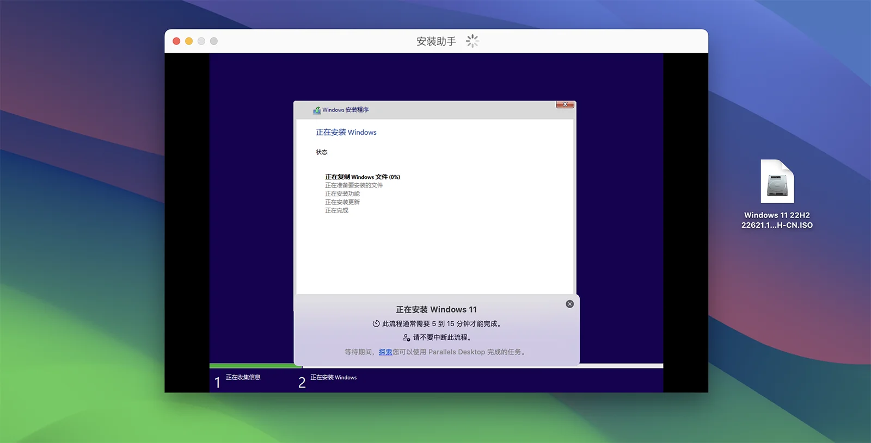Click step 1 正在收集信息 label
Image resolution: width=871 pixels, height=443 pixels.
click(x=243, y=377)
